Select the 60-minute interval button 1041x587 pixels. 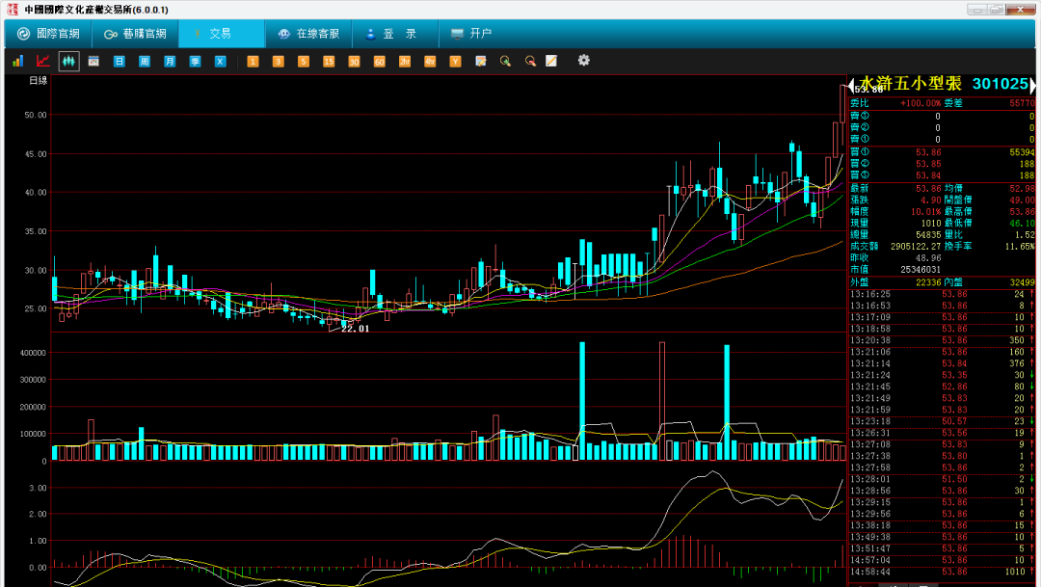pyautogui.click(x=379, y=61)
